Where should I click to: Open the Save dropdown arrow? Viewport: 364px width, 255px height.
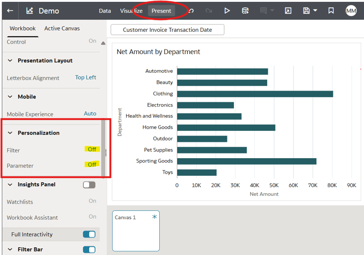point(315,10)
